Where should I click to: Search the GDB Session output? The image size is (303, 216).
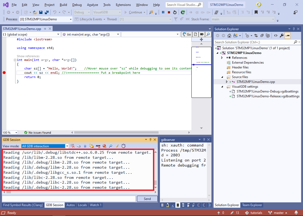(111, 146)
